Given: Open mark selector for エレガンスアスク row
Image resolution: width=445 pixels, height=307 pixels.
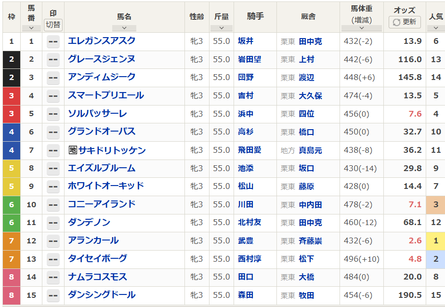Looking at the screenshot, I should click(x=53, y=41).
